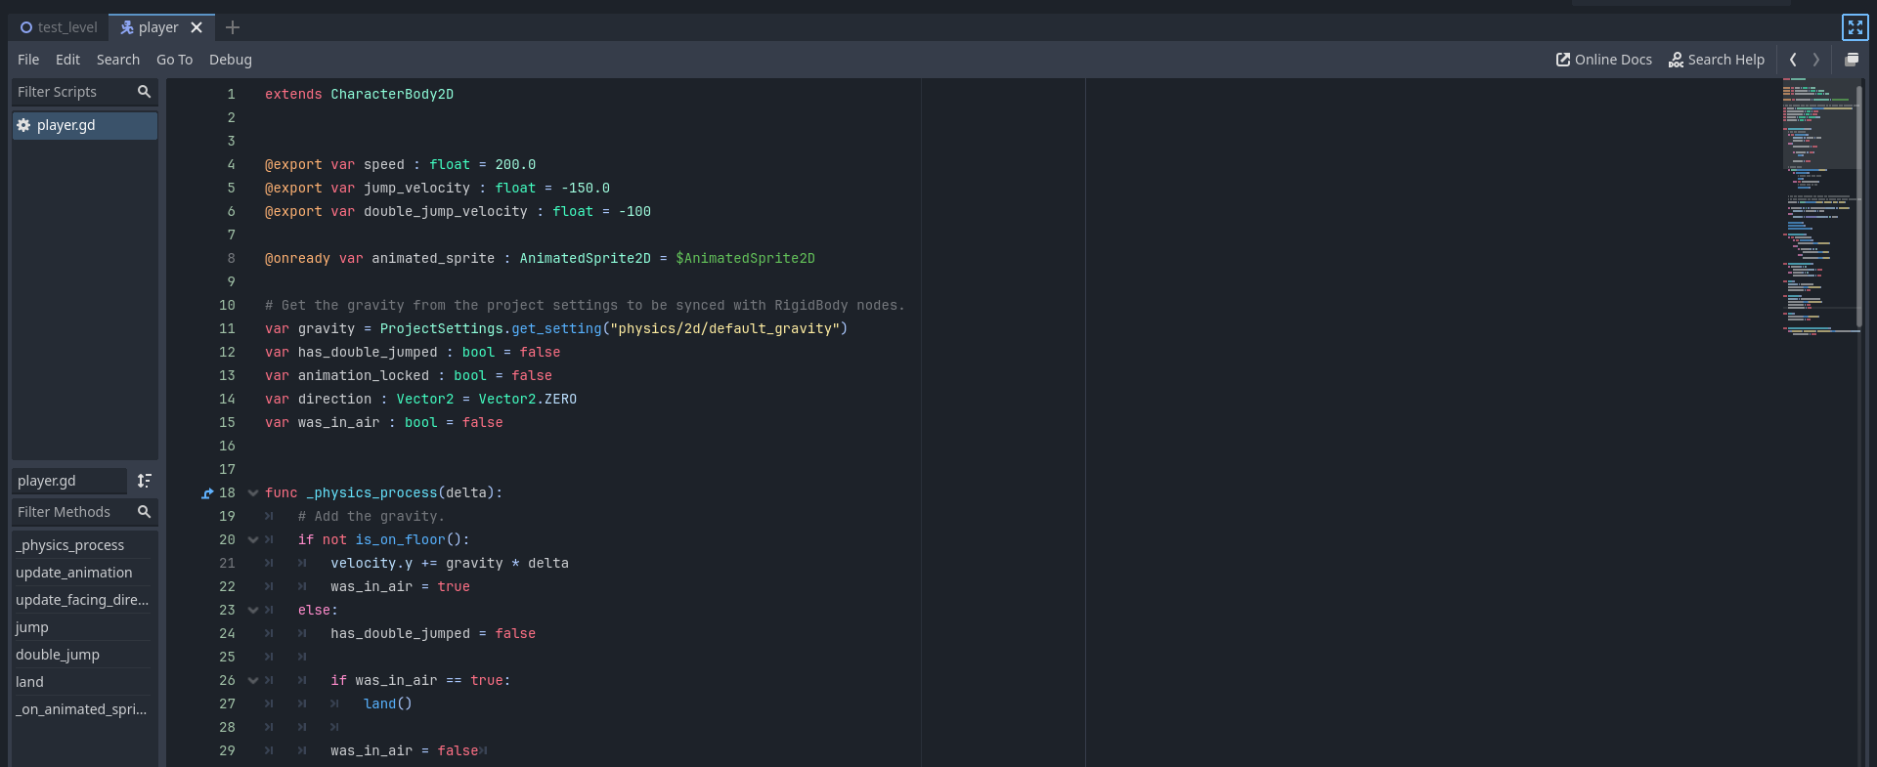Click on 'CharacterBody2D' in line 1

[392, 95]
